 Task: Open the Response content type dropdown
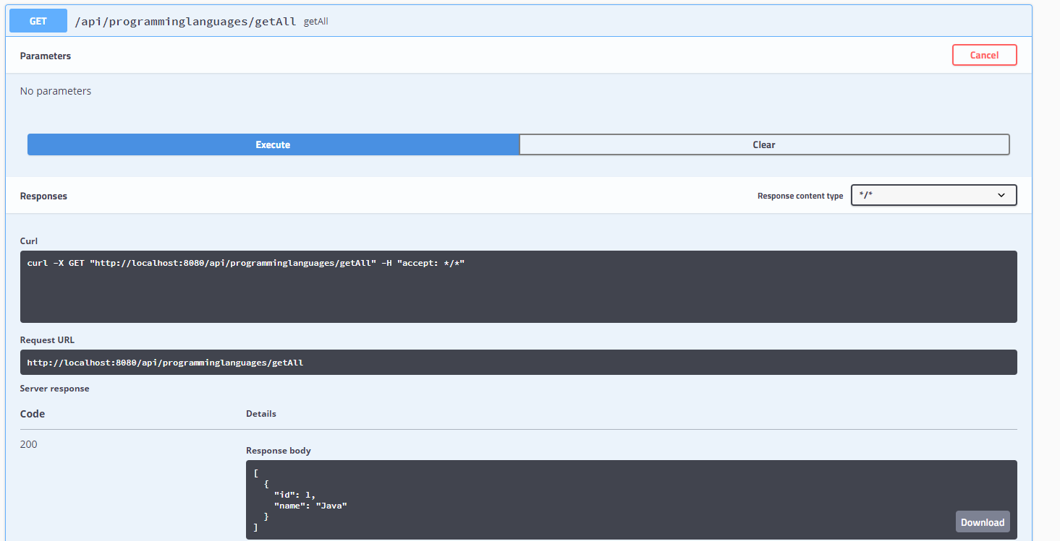click(933, 195)
